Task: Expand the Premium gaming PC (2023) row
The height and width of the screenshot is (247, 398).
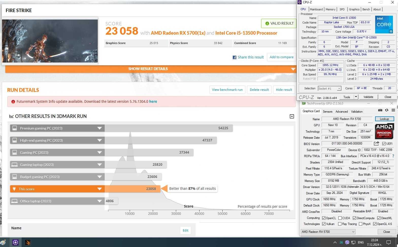Action: tap(99, 128)
